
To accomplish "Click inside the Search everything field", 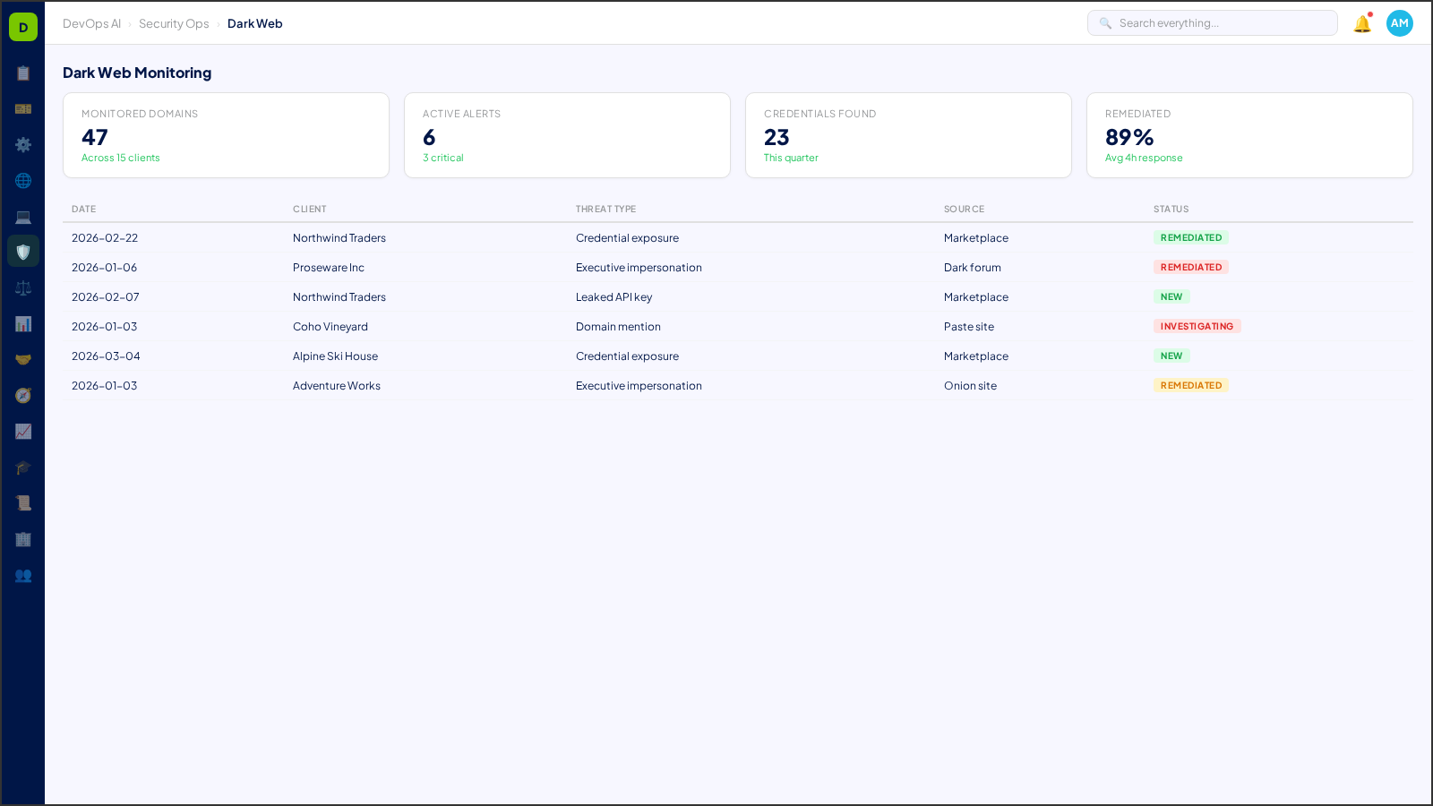I will pyautogui.click(x=1212, y=22).
